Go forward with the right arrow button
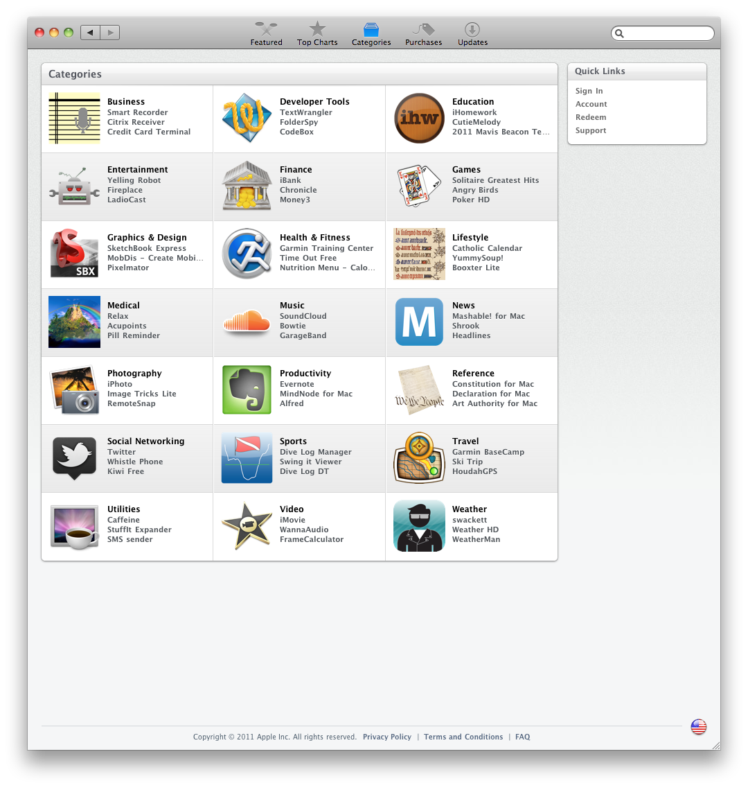The width and height of the screenshot is (748, 788). 110,33
